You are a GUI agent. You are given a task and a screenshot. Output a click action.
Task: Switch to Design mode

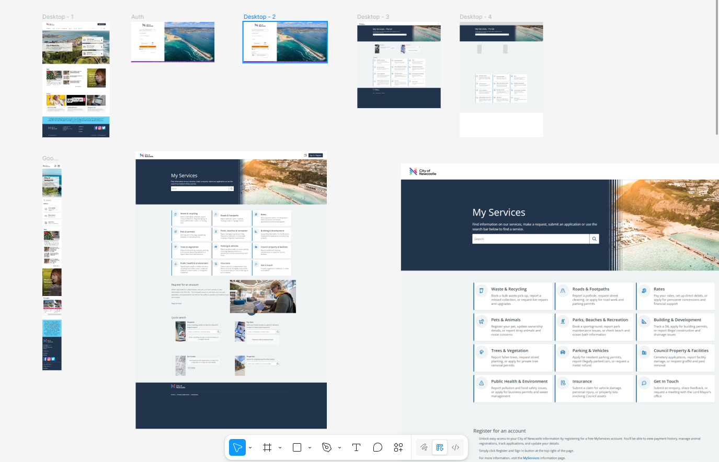[x=440, y=447]
